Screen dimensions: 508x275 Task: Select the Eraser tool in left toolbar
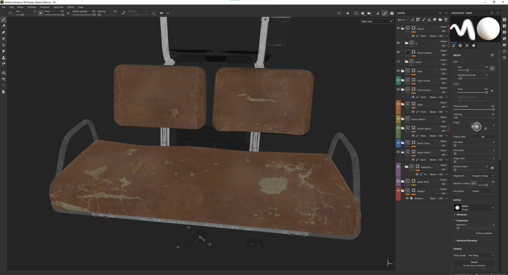[4, 26]
